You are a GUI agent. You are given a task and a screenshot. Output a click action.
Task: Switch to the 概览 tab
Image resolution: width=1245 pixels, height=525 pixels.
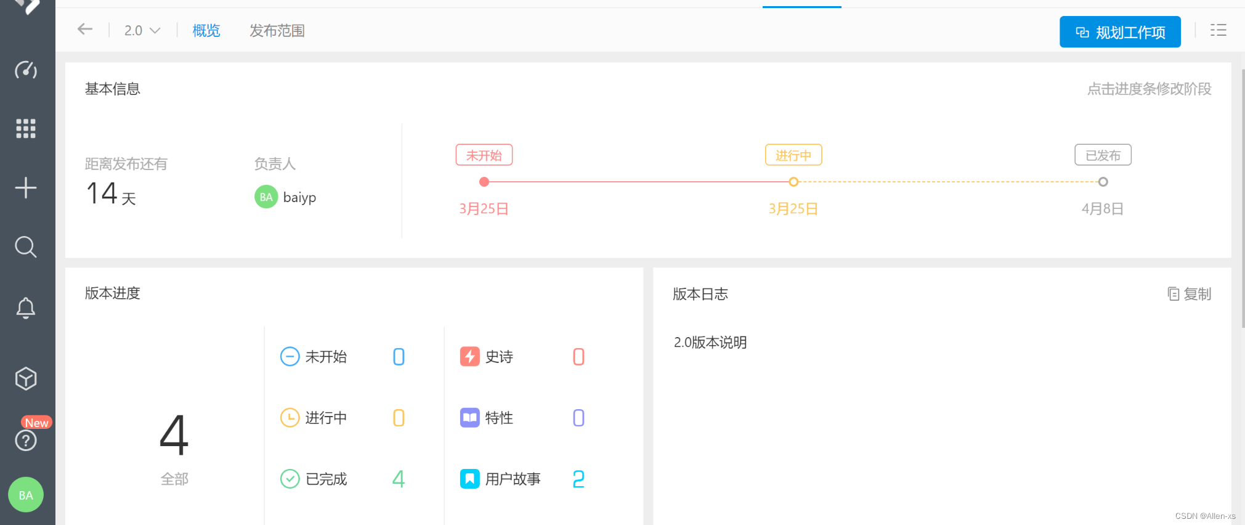coord(206,30)
